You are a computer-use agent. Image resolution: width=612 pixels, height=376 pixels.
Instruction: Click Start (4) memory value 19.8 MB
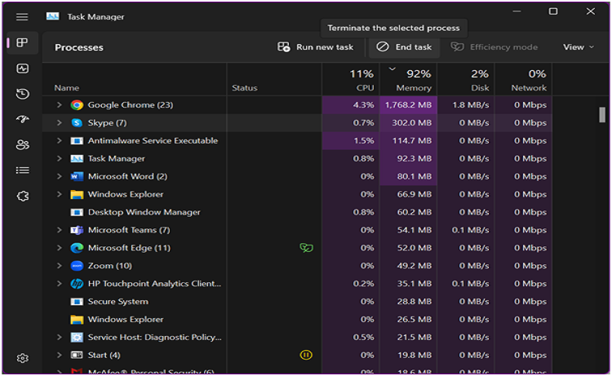415,355
